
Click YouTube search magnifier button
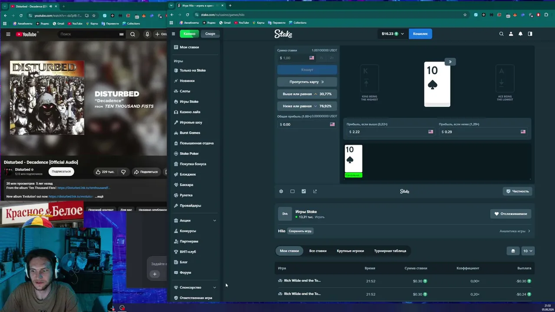pyautogui.click(x=133, y=34)
